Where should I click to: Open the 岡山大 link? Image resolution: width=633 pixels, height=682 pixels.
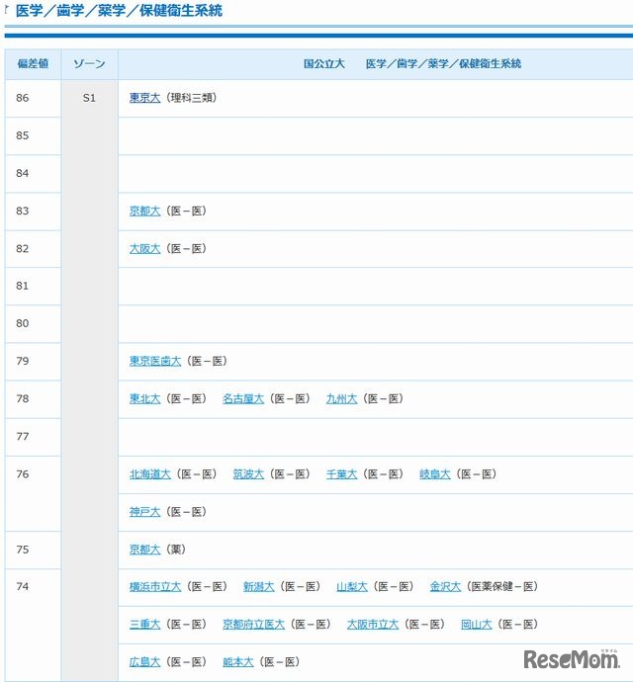(x=477, y=624)
